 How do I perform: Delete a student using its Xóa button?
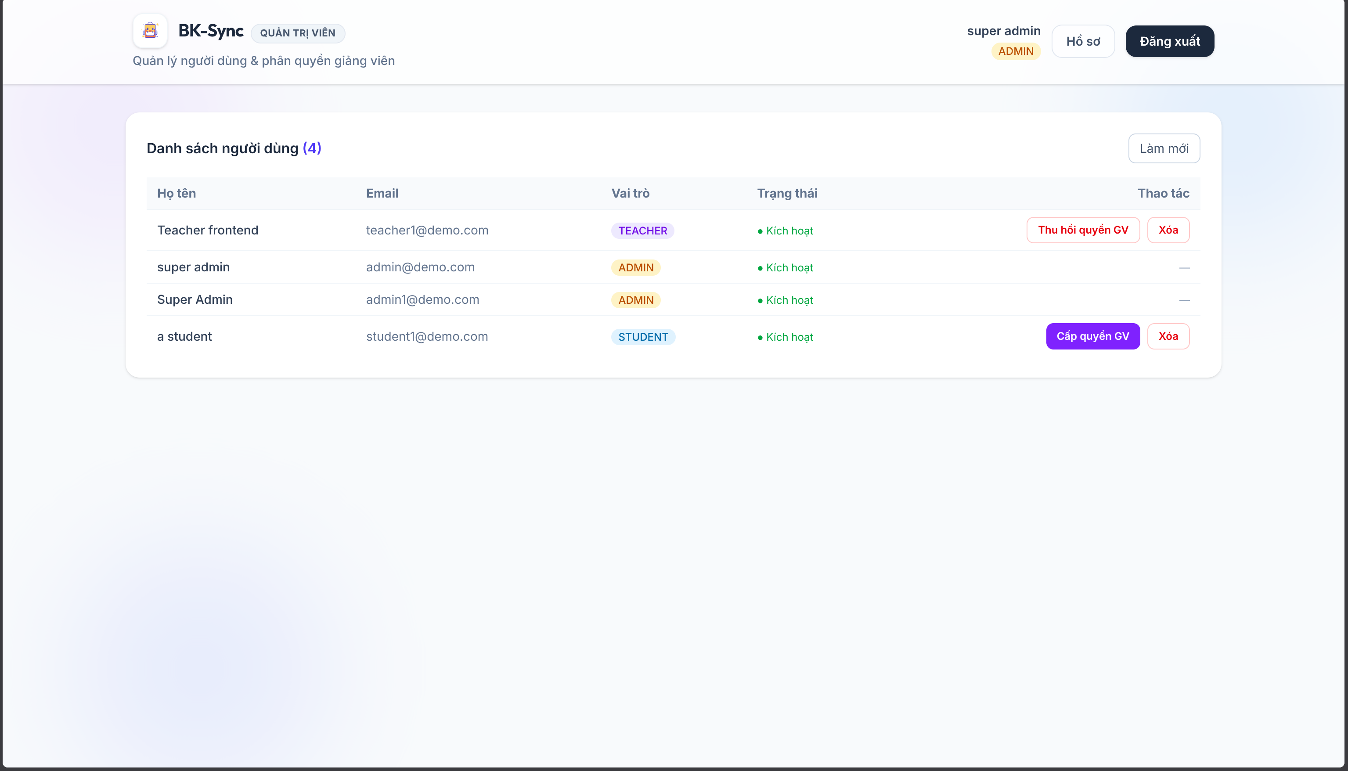(x=1168, y=336)
